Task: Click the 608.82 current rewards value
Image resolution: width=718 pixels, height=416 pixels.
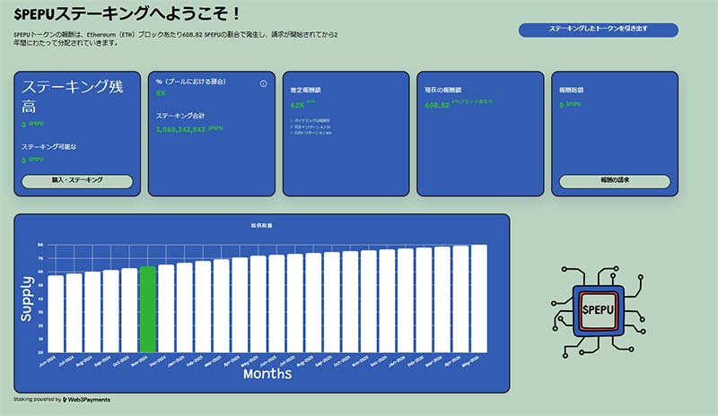Action: tap(437, 105)
